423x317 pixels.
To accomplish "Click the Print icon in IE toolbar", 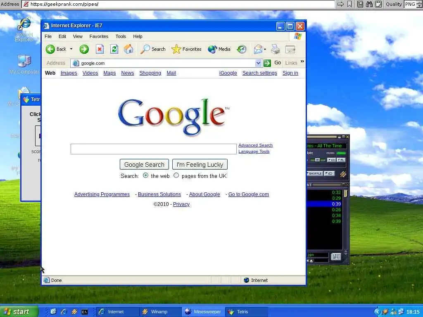I will click(x=276, y=49).
